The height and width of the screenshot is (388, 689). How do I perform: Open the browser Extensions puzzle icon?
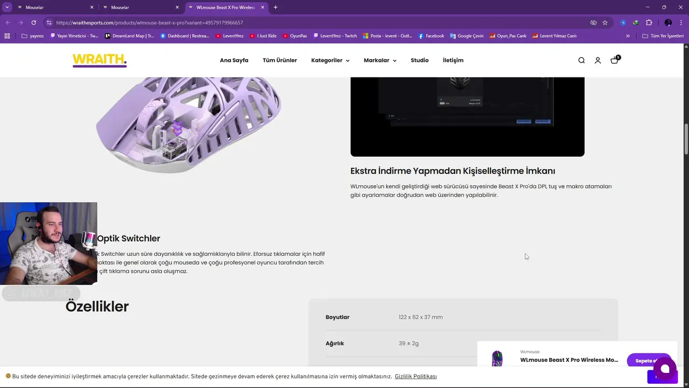click(x=649, y=23)
